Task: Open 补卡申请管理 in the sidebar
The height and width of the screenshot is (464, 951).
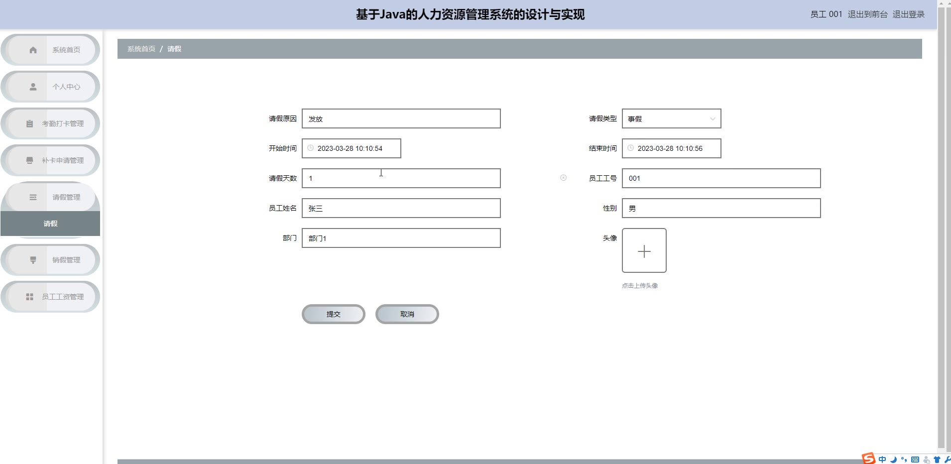Action: [50, 160]
